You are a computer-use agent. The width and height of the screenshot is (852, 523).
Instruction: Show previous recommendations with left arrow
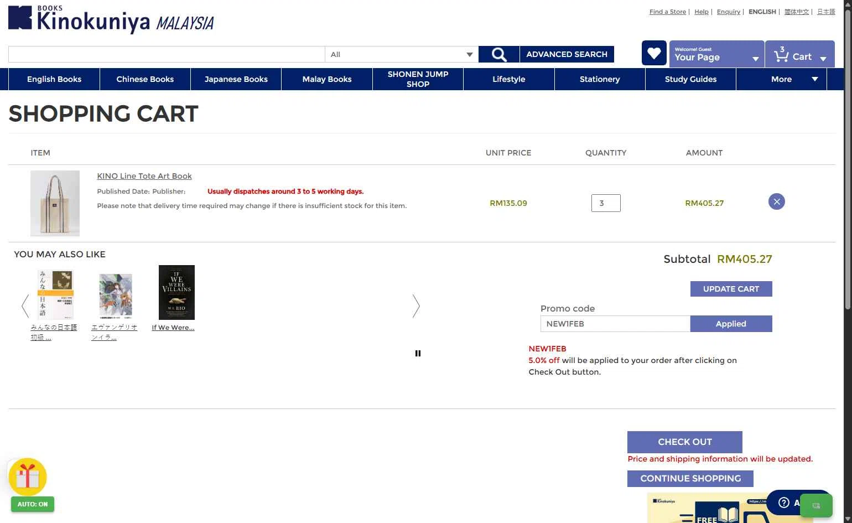click(25, 306)
